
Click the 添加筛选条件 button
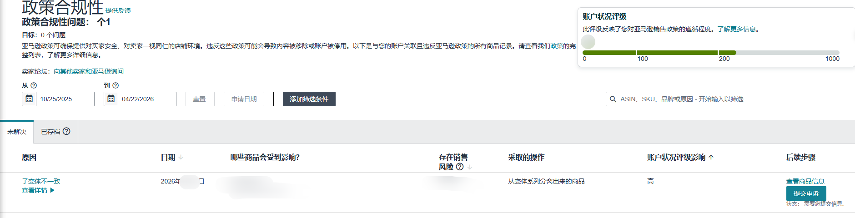[x=309, y=99]
